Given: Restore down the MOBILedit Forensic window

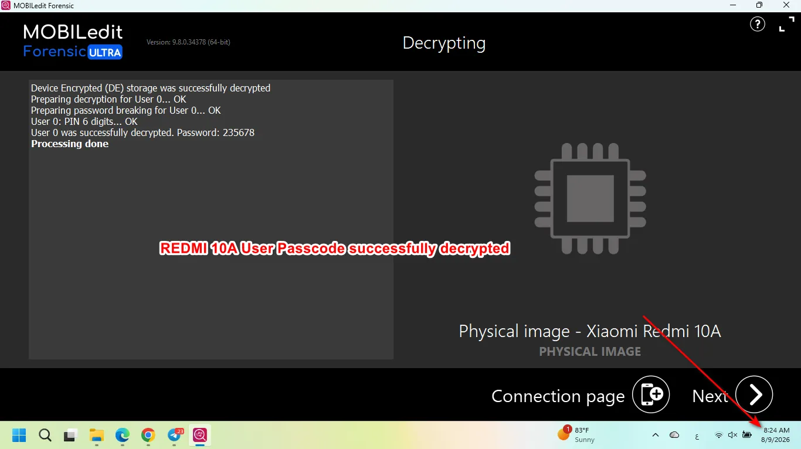Looking at the screenshot, I should click(x=759, y=5).
